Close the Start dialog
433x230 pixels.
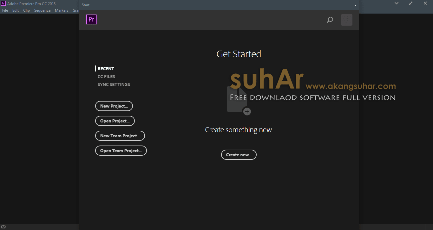pyautogui.click(x=355, y=5)
